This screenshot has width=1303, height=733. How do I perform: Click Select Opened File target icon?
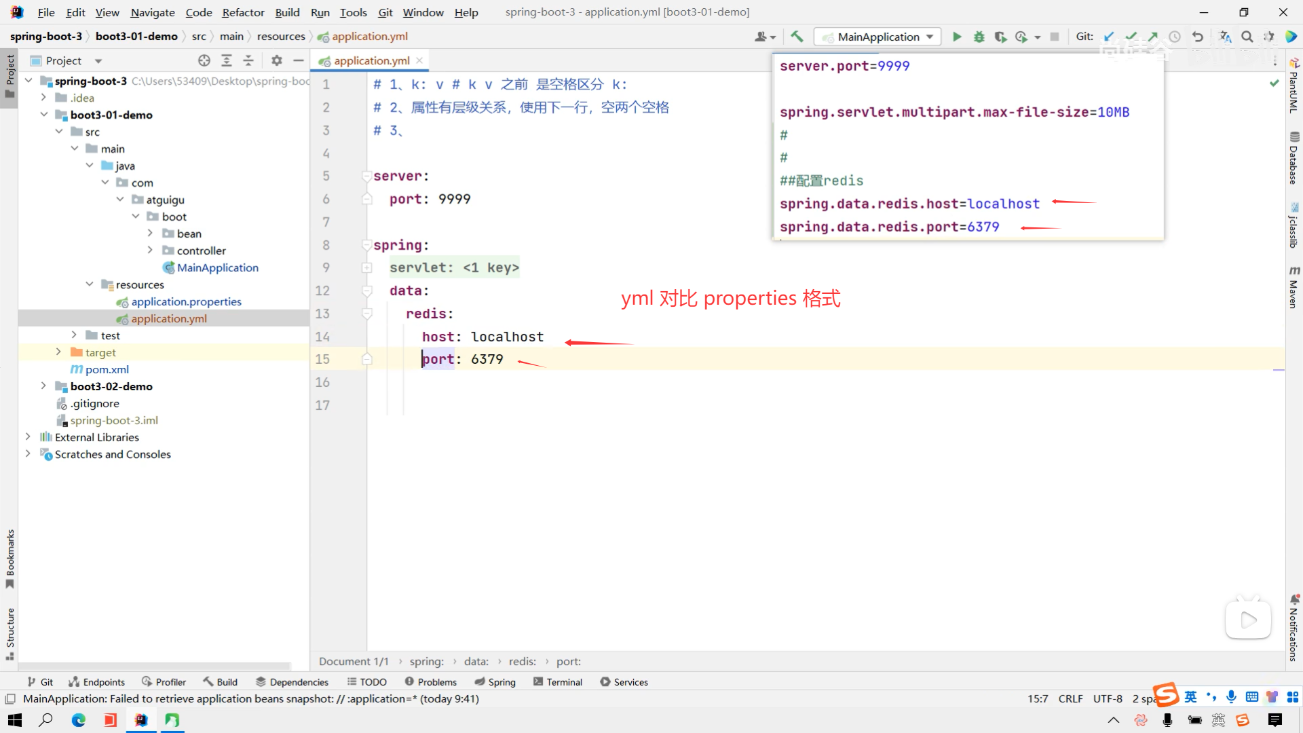tap(204, 60)
